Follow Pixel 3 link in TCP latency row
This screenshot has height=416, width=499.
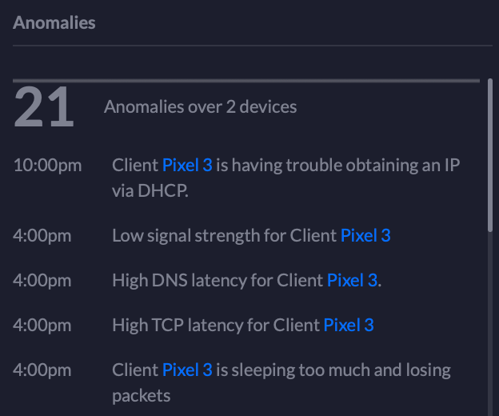click(348, 325)
